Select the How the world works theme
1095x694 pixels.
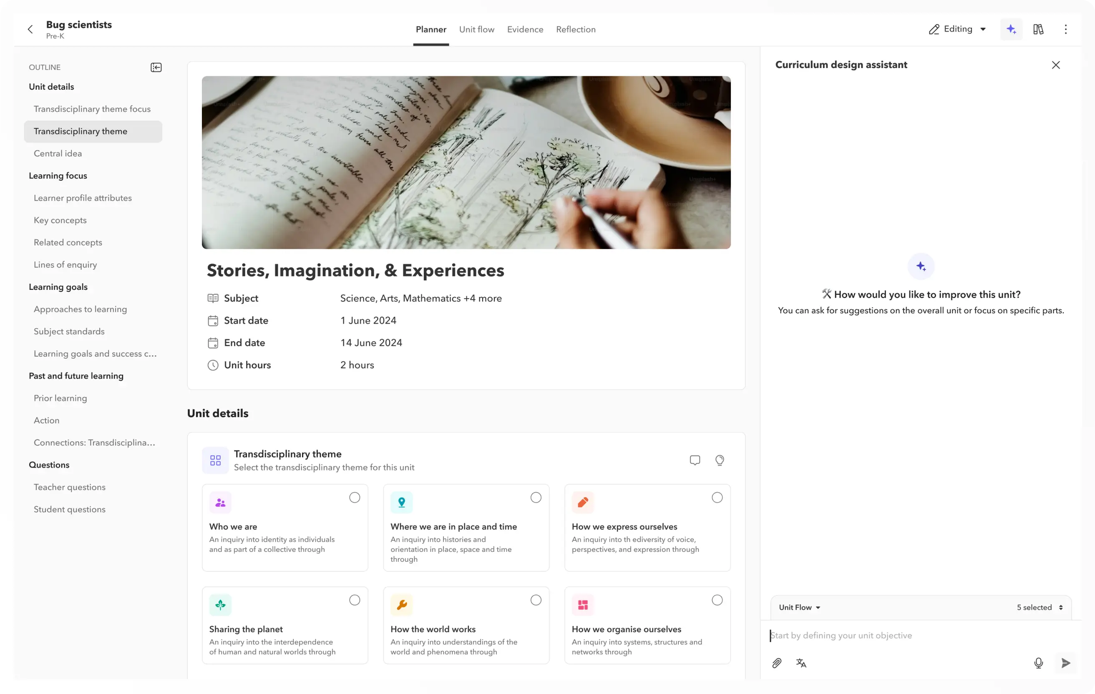coord(536,600)
